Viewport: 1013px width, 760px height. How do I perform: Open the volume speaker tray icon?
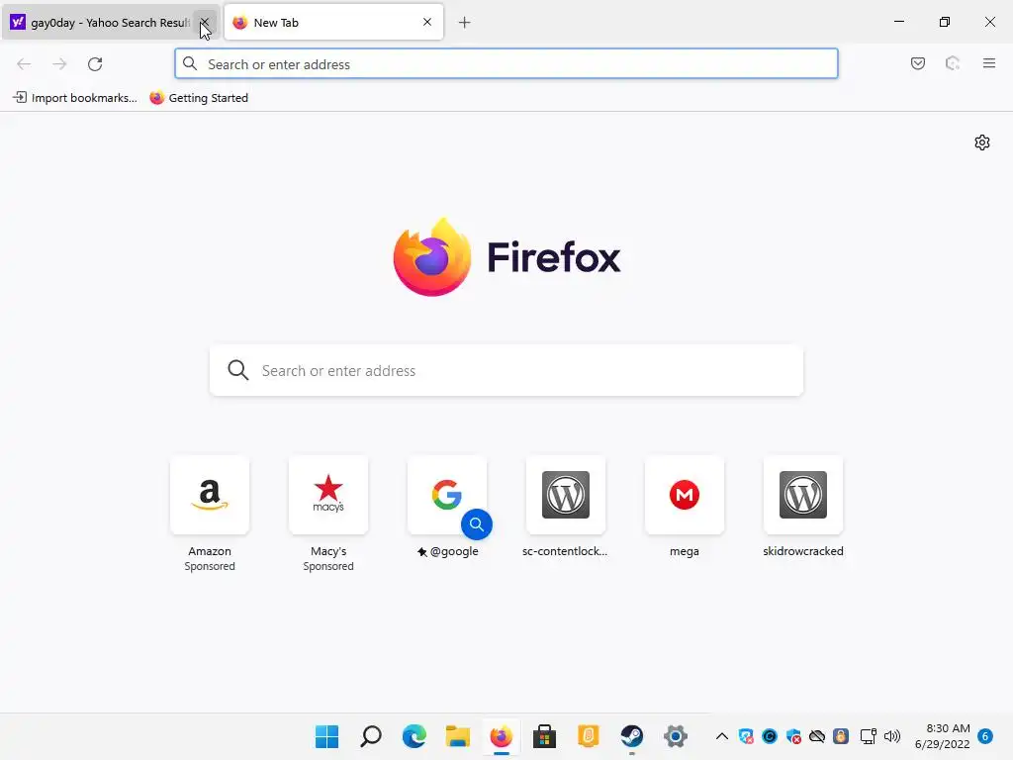pos(892,736)
